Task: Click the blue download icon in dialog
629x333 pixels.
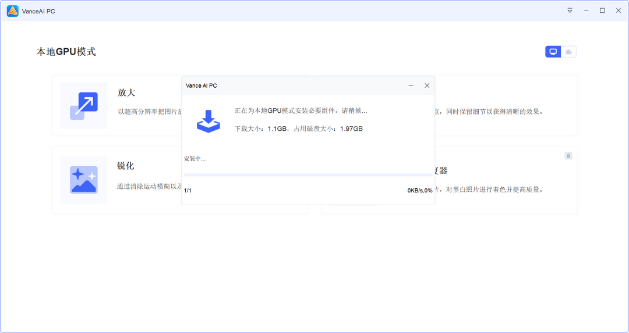Action: [208, 121]
